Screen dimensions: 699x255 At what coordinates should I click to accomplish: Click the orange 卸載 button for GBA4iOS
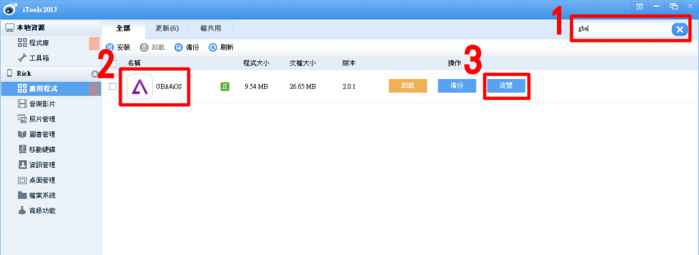(408, 86)
